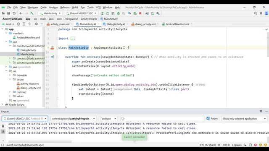Open Project panel options gear

[x=37, y=24]
